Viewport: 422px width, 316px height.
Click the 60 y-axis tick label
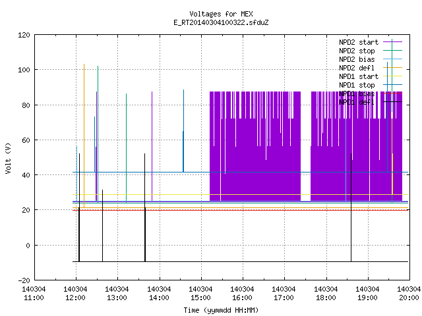pos(26,140)
